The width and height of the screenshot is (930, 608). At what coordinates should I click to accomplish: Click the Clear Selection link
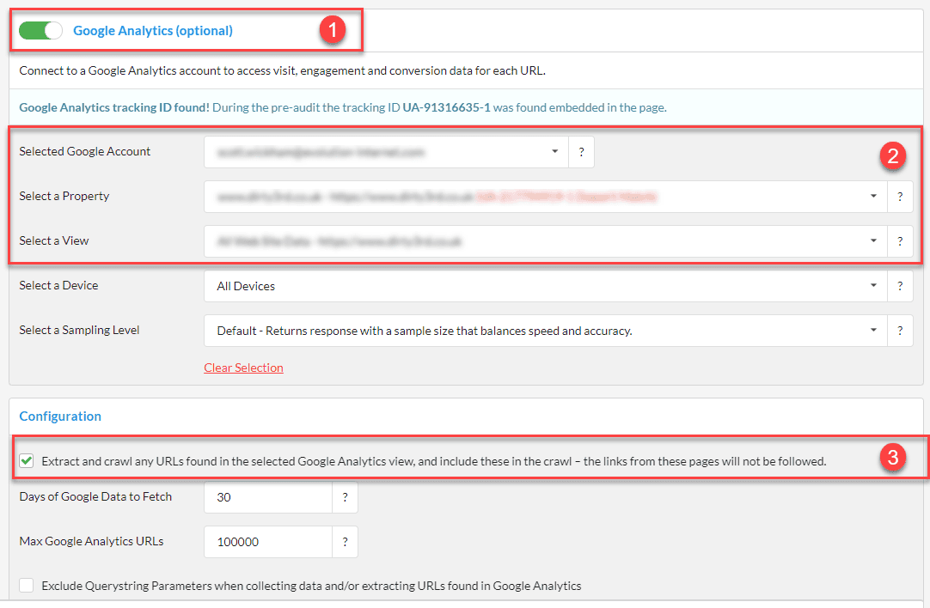tap(244, 368)
